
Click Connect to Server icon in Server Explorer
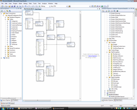(x=10, y=11)
